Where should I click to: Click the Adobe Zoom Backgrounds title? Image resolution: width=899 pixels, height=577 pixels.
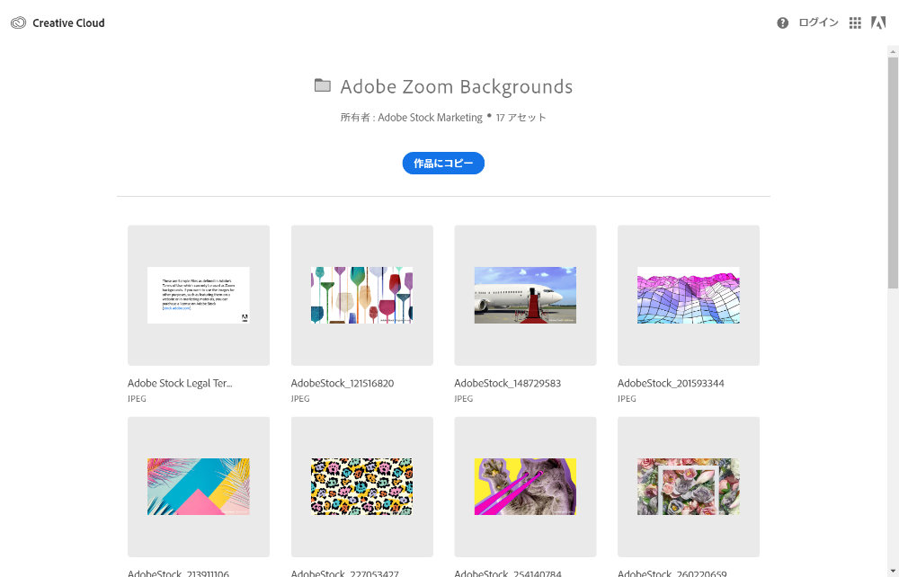[x=457, y=86]
